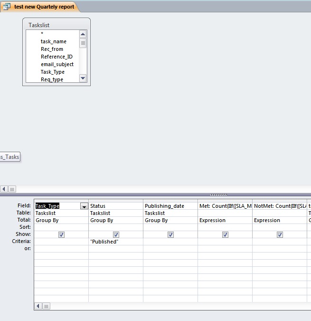
Task: Uncheck Show box for Task_Type column
Action: [x=62, y=234]
